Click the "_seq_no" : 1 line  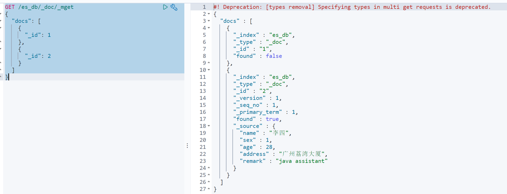(x=256, y=105)
